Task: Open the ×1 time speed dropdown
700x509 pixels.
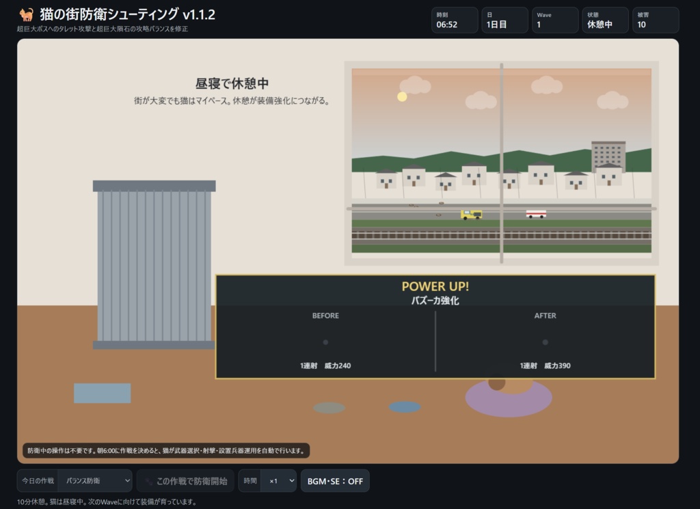Action: 279,480
